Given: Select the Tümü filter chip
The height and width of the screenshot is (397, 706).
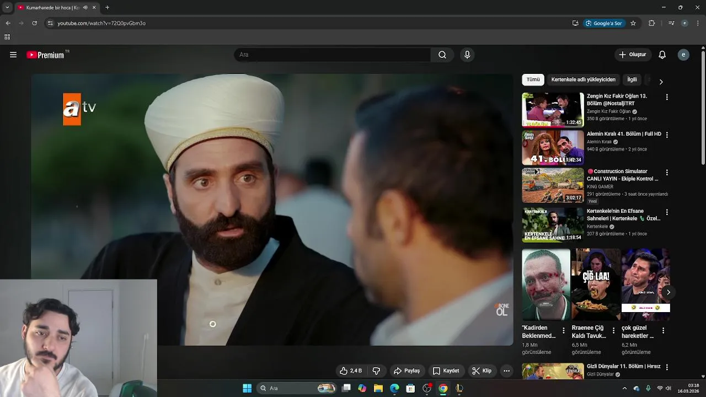Looking at the screenshot, I should point(533,79).
